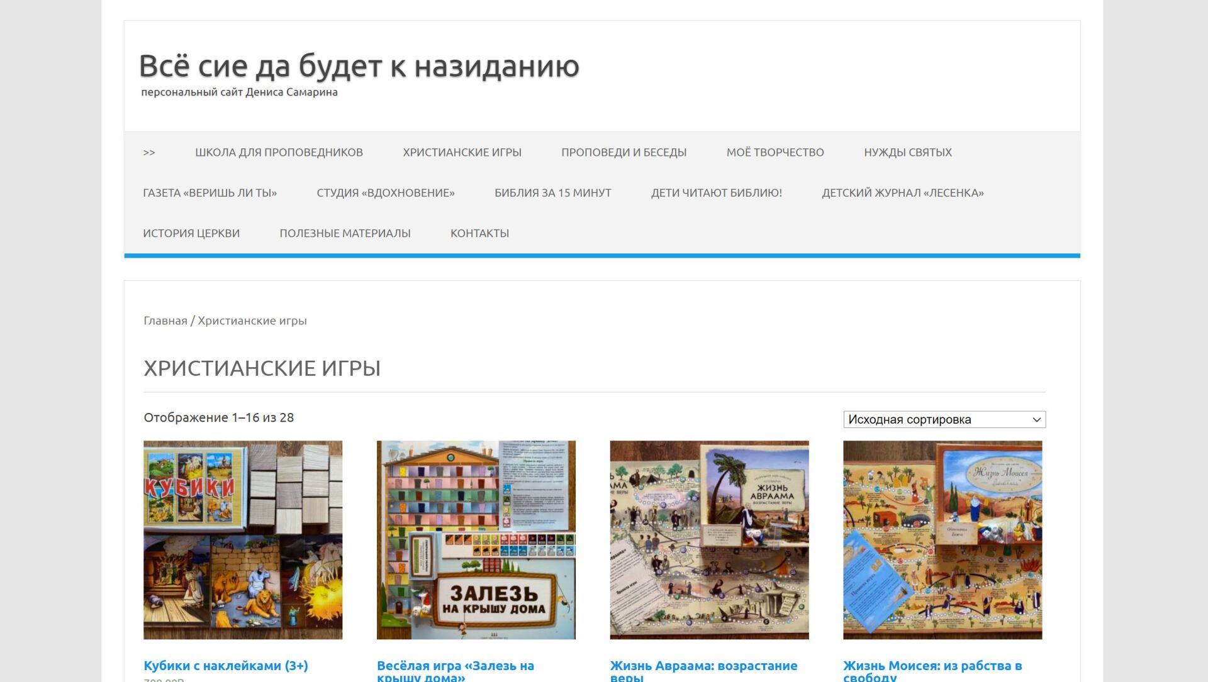Select 'Моё творчество' menu item
This screenshot has width=1208, height=682.
(x=775, y=152)
